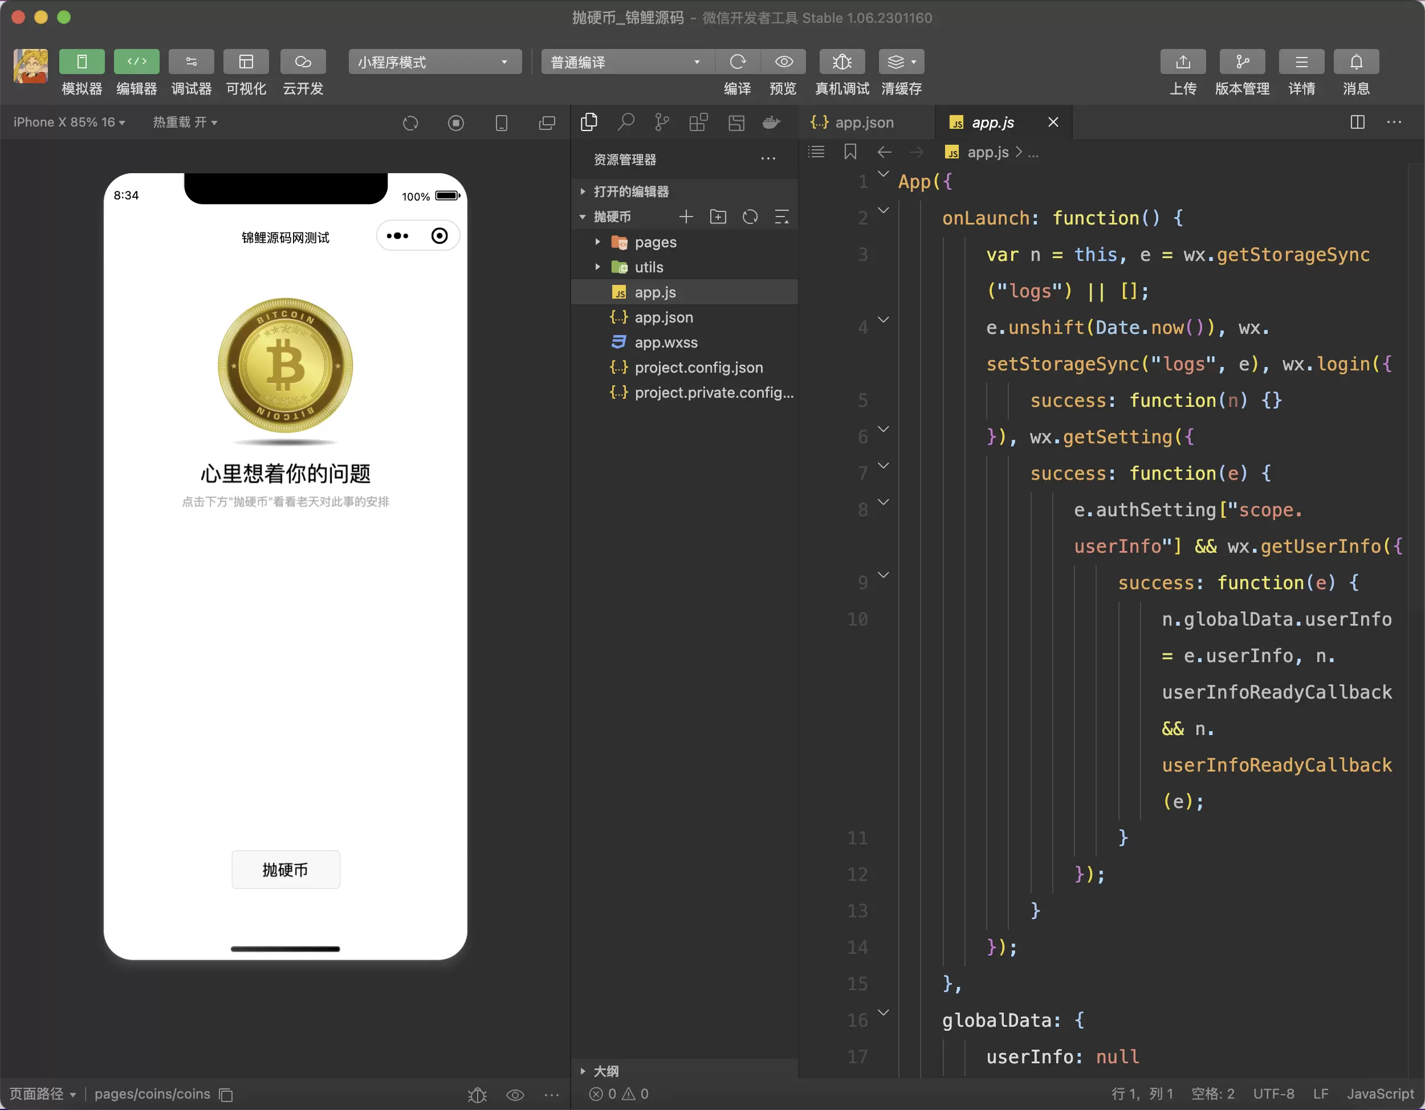Click the toggle list icon in breadcrumb bar
The width and height of the screenshot is (1425, 1110).
click(816, 152)
